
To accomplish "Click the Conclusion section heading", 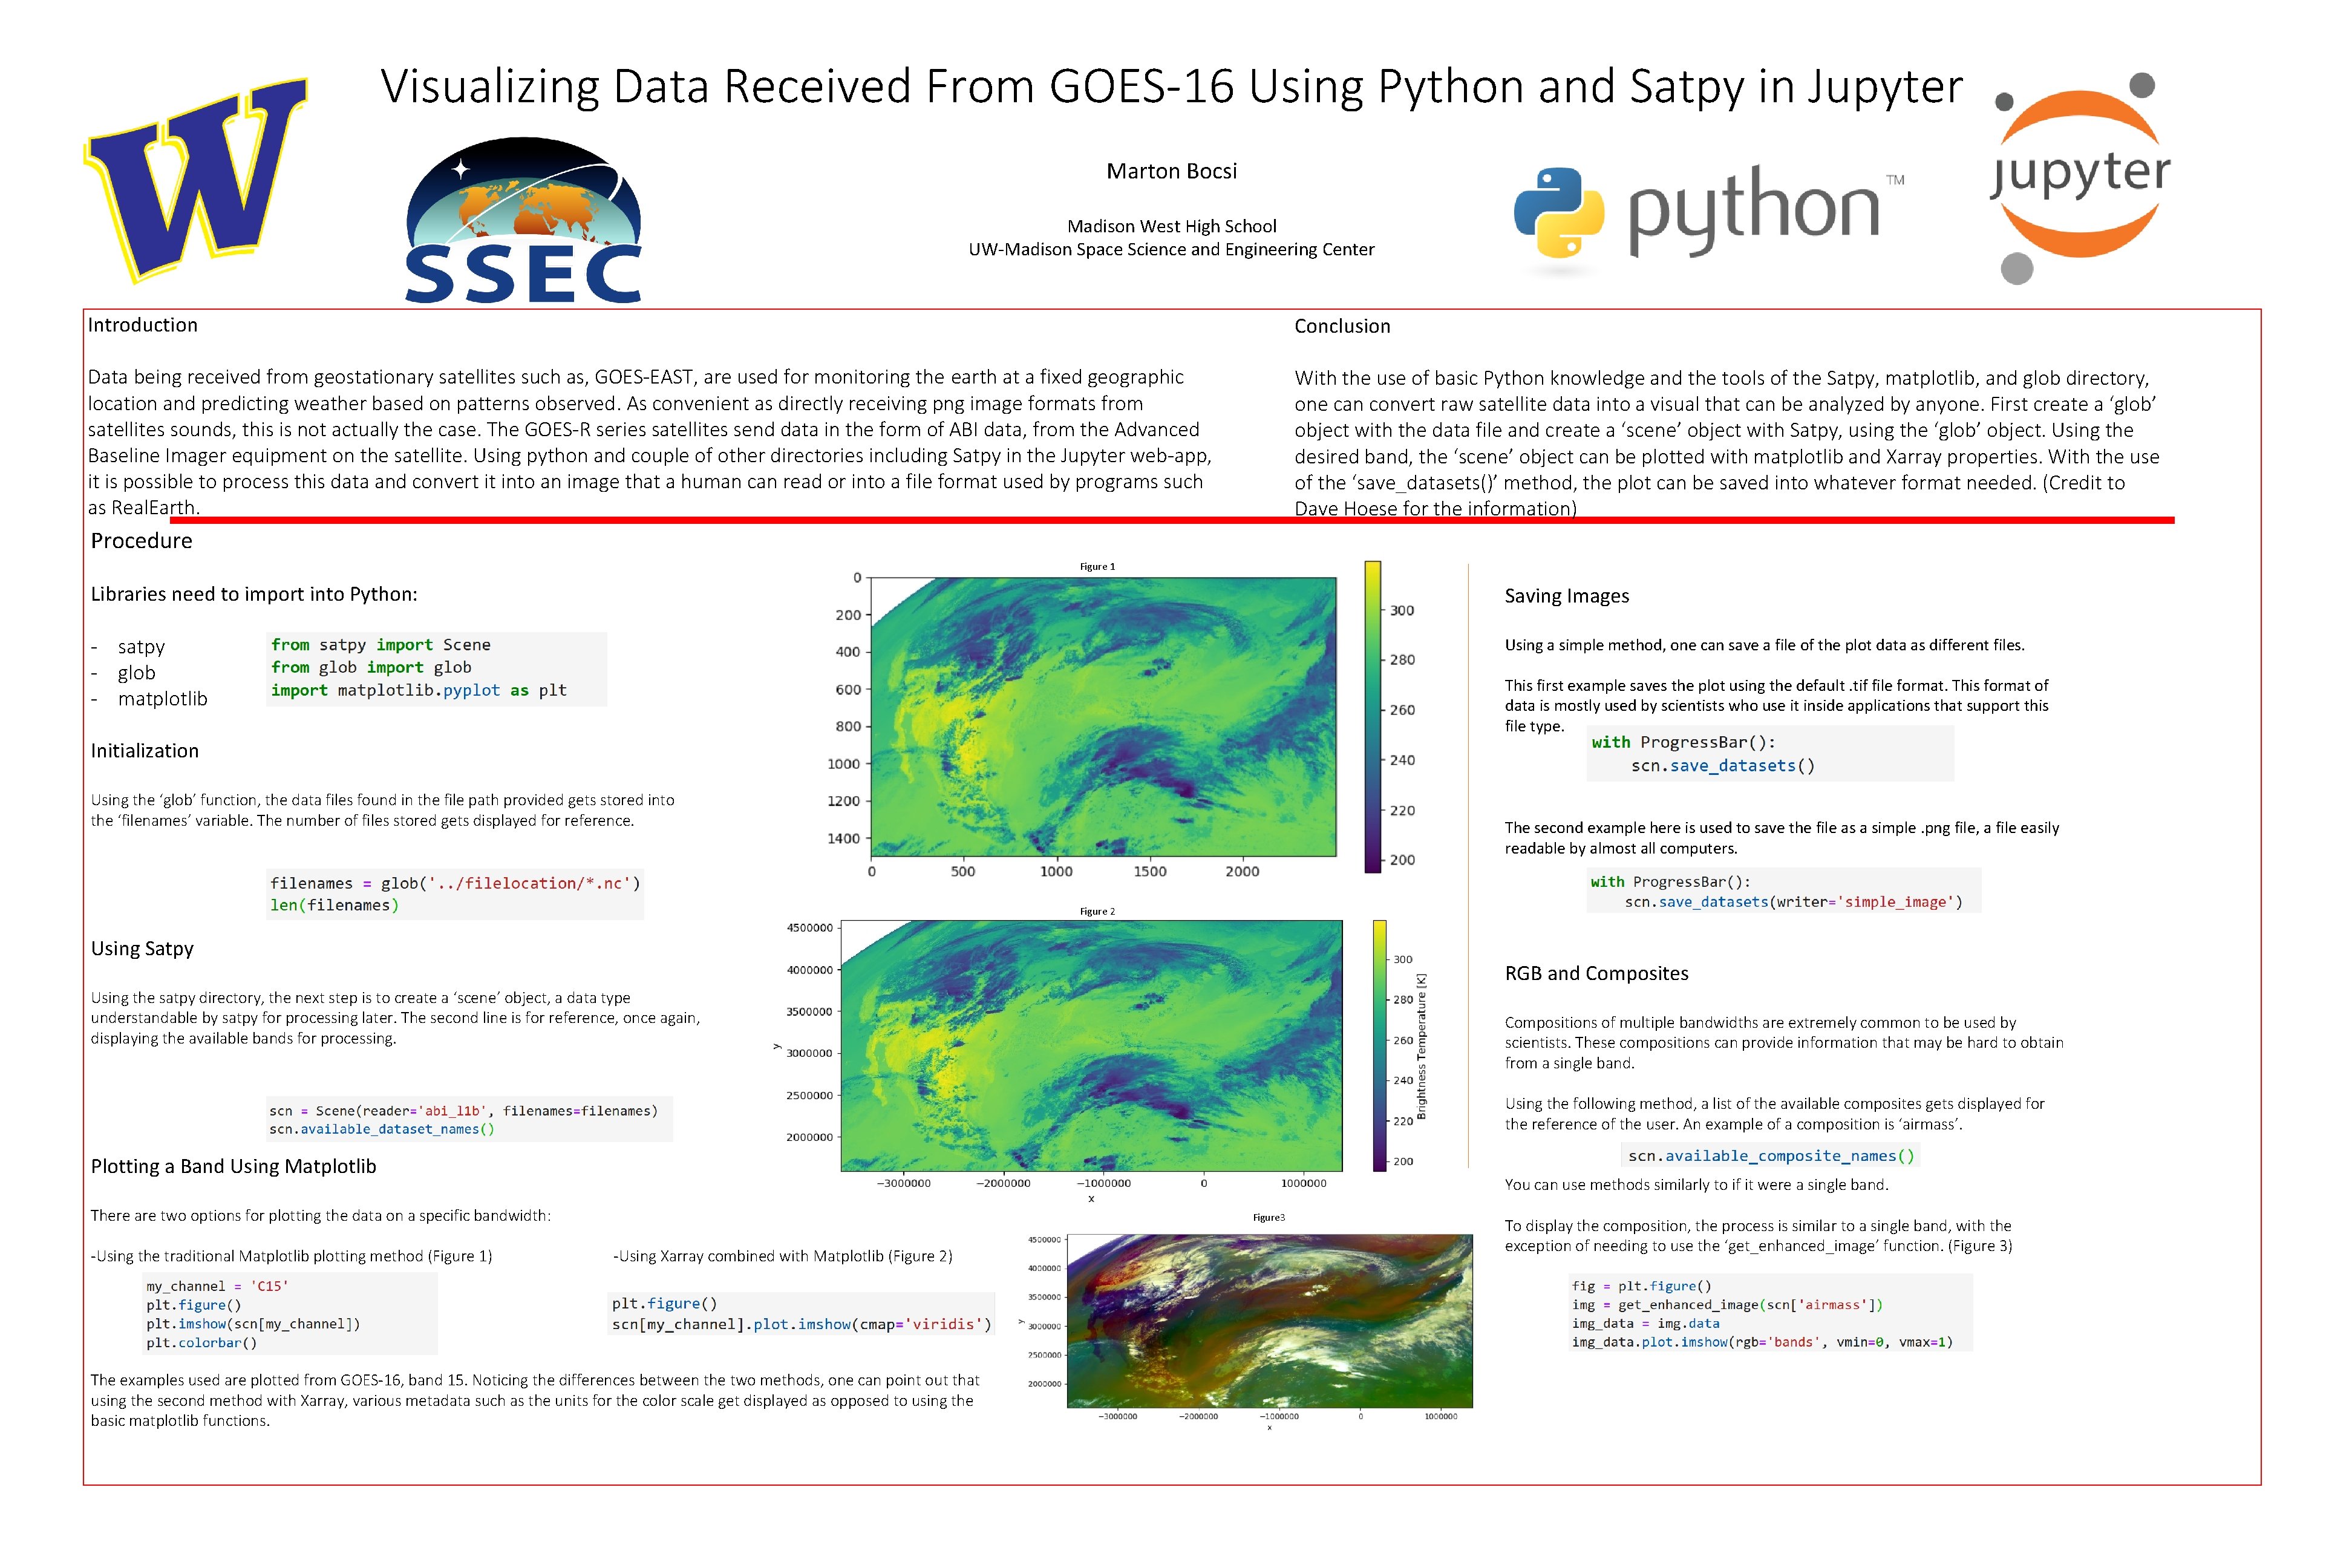I will click(x=1342, y=326).
